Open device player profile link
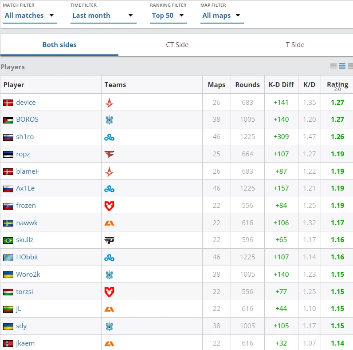The width and height of the screenshot is (353, 350). point(26,103)
